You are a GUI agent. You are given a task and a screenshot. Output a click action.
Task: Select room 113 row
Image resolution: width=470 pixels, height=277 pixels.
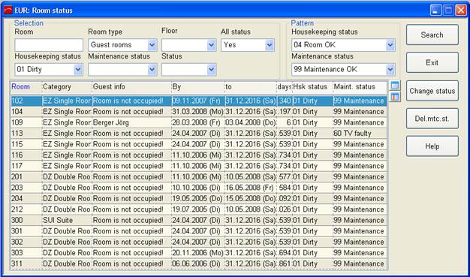point(199,134)
